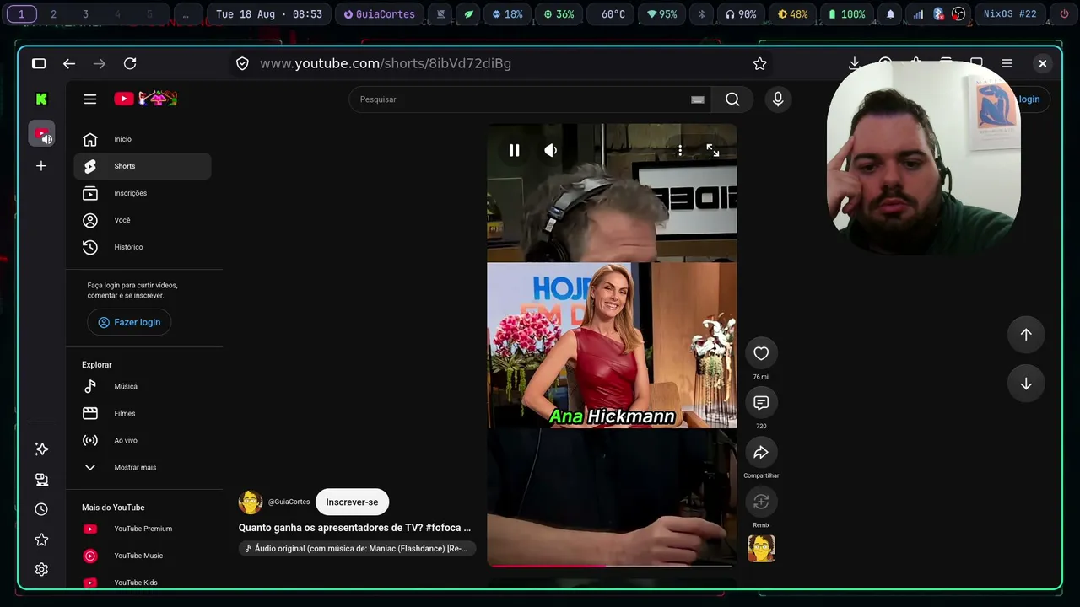Click the title 'Quanto ganha os apresentadores de TV?'

pyautogui.click(x=354, y=528)
